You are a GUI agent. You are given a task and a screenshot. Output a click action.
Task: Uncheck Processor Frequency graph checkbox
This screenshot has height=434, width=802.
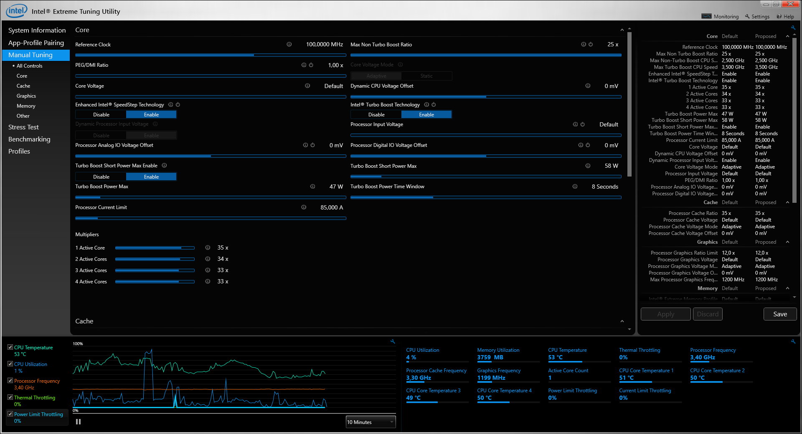(x=10, y=381)
